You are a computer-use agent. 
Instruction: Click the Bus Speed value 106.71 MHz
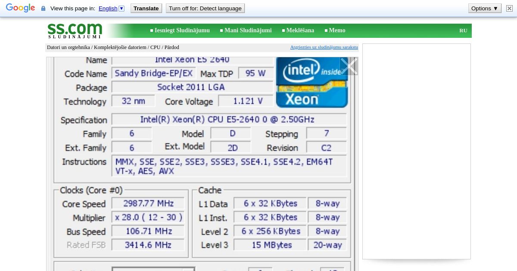click(148, 231)
